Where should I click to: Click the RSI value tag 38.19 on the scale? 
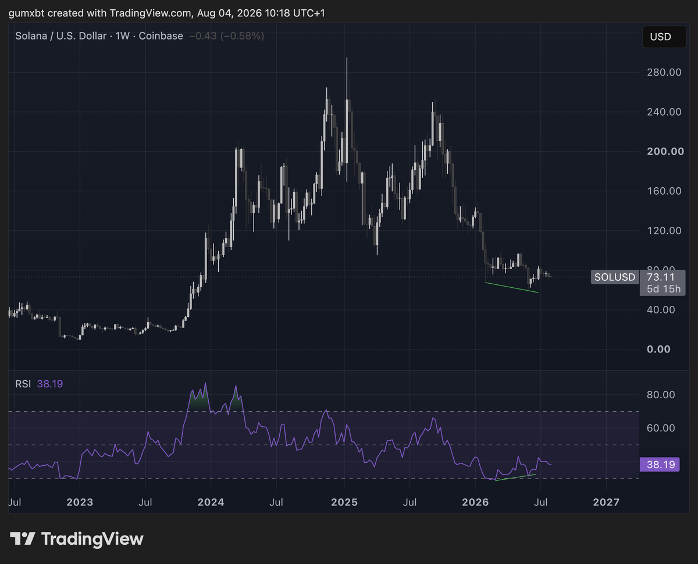(659, 465)
